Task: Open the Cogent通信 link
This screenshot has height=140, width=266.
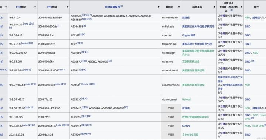Action: tap(189, 35)
